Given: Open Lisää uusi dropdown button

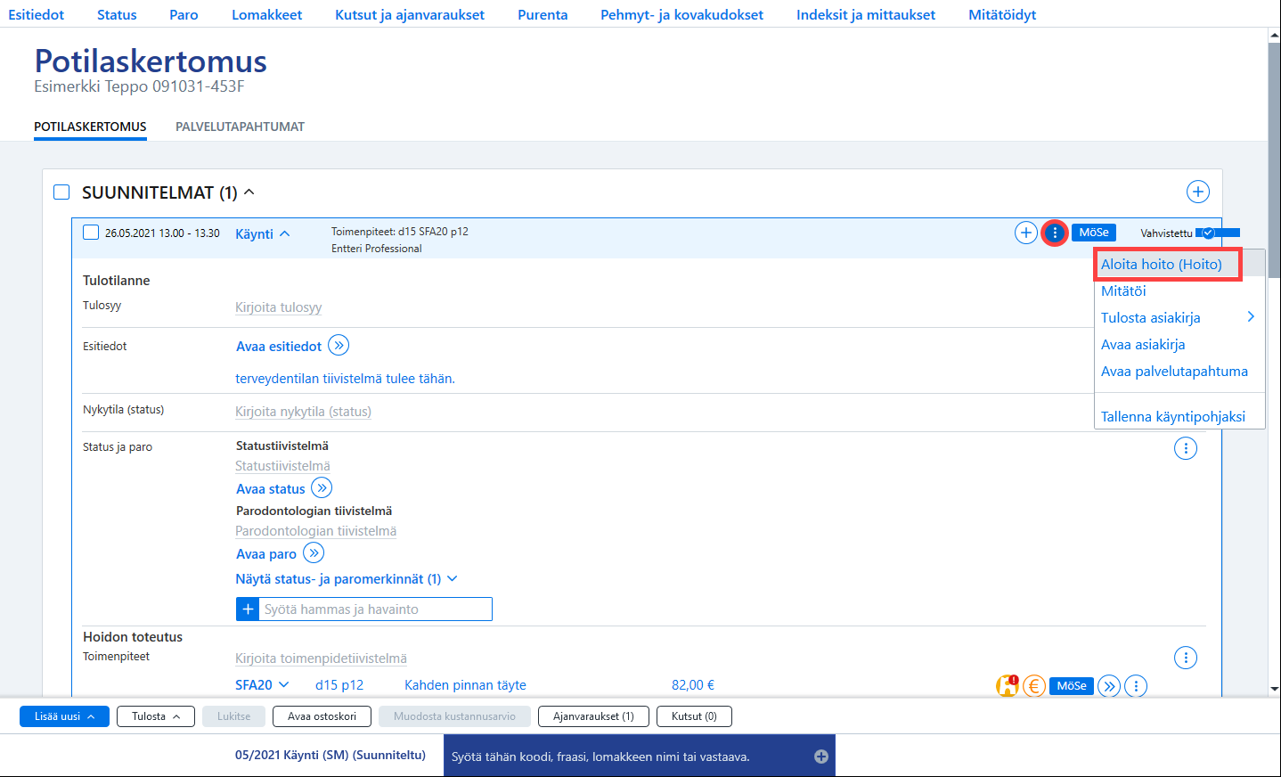Looking at the screenshot, I should pos(64,716).
